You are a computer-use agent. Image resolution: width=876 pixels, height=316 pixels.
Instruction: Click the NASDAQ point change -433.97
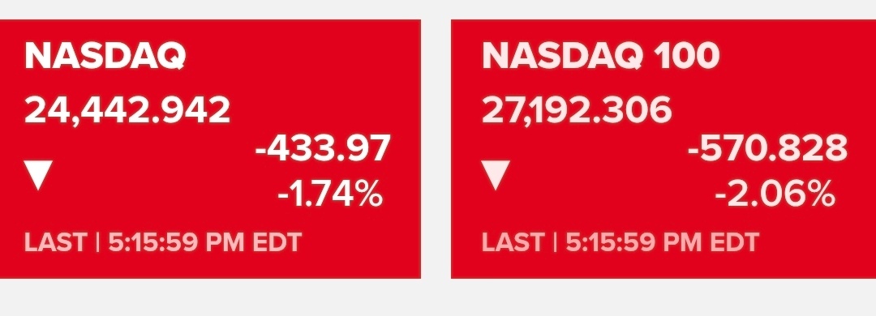(x=323, y=148)
